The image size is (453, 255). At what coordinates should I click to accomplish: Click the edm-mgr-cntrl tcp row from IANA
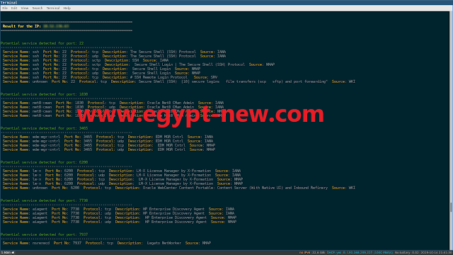[108, 137]
